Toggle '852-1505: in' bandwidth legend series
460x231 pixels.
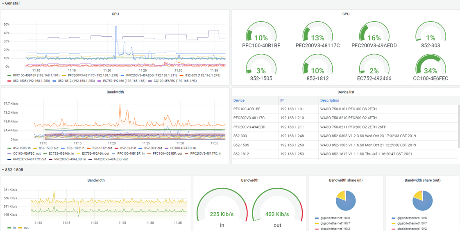[x=23, y=148]
